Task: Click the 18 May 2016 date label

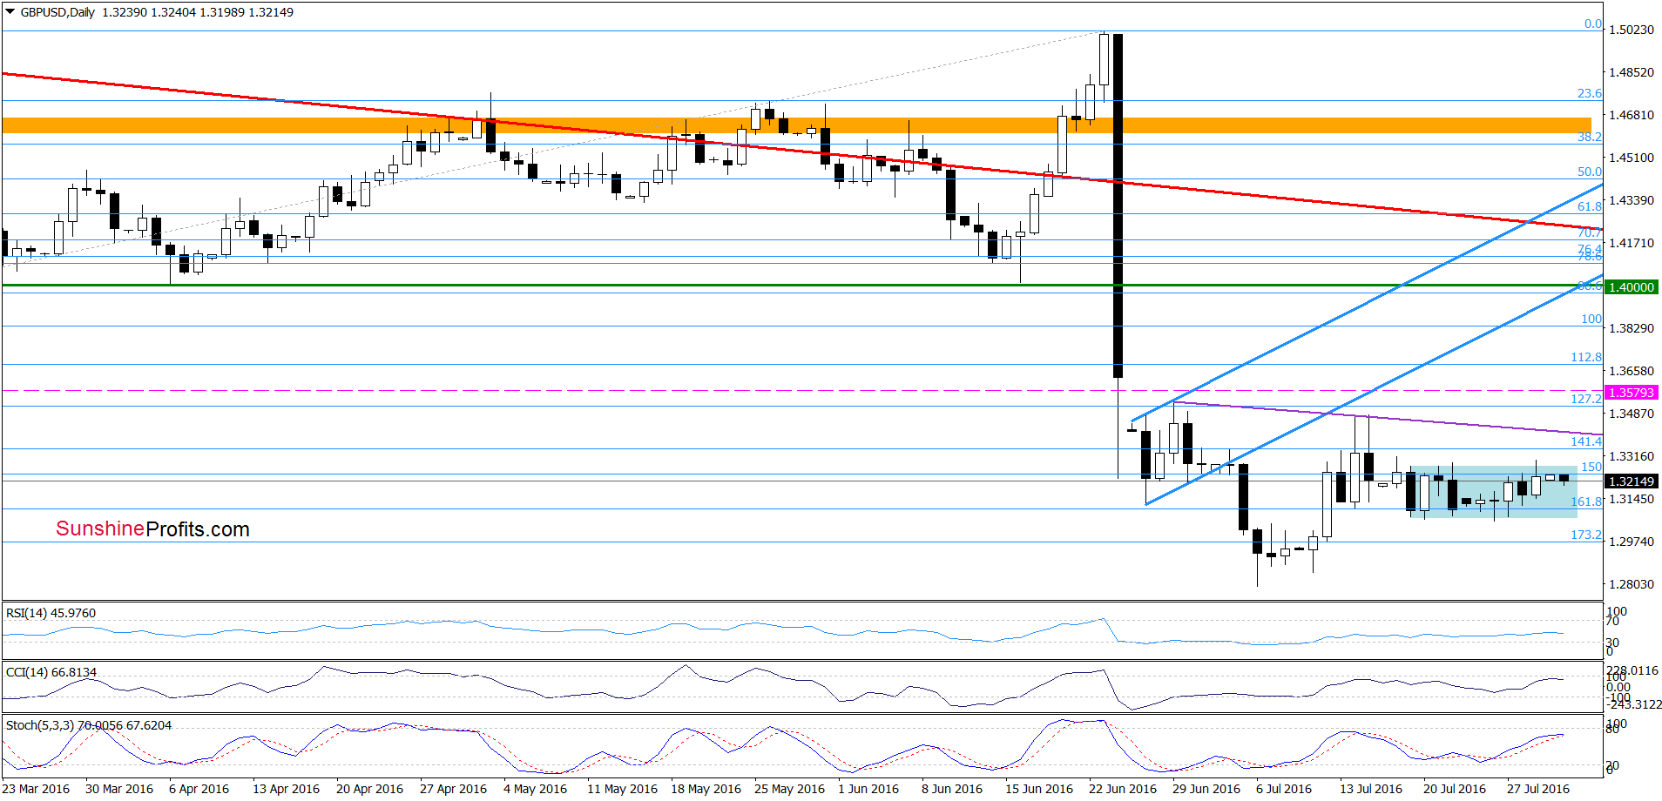Action: (706, 789)
